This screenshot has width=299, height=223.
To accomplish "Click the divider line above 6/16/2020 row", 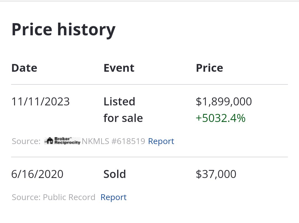I will click(x=149, y=157).
